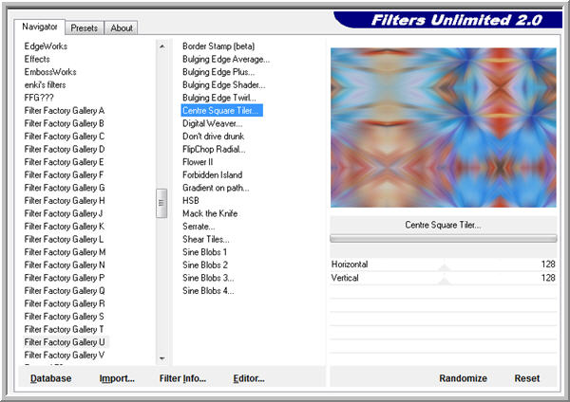
Task: Choose Flower II filter
Action: (x=198, y=162)
